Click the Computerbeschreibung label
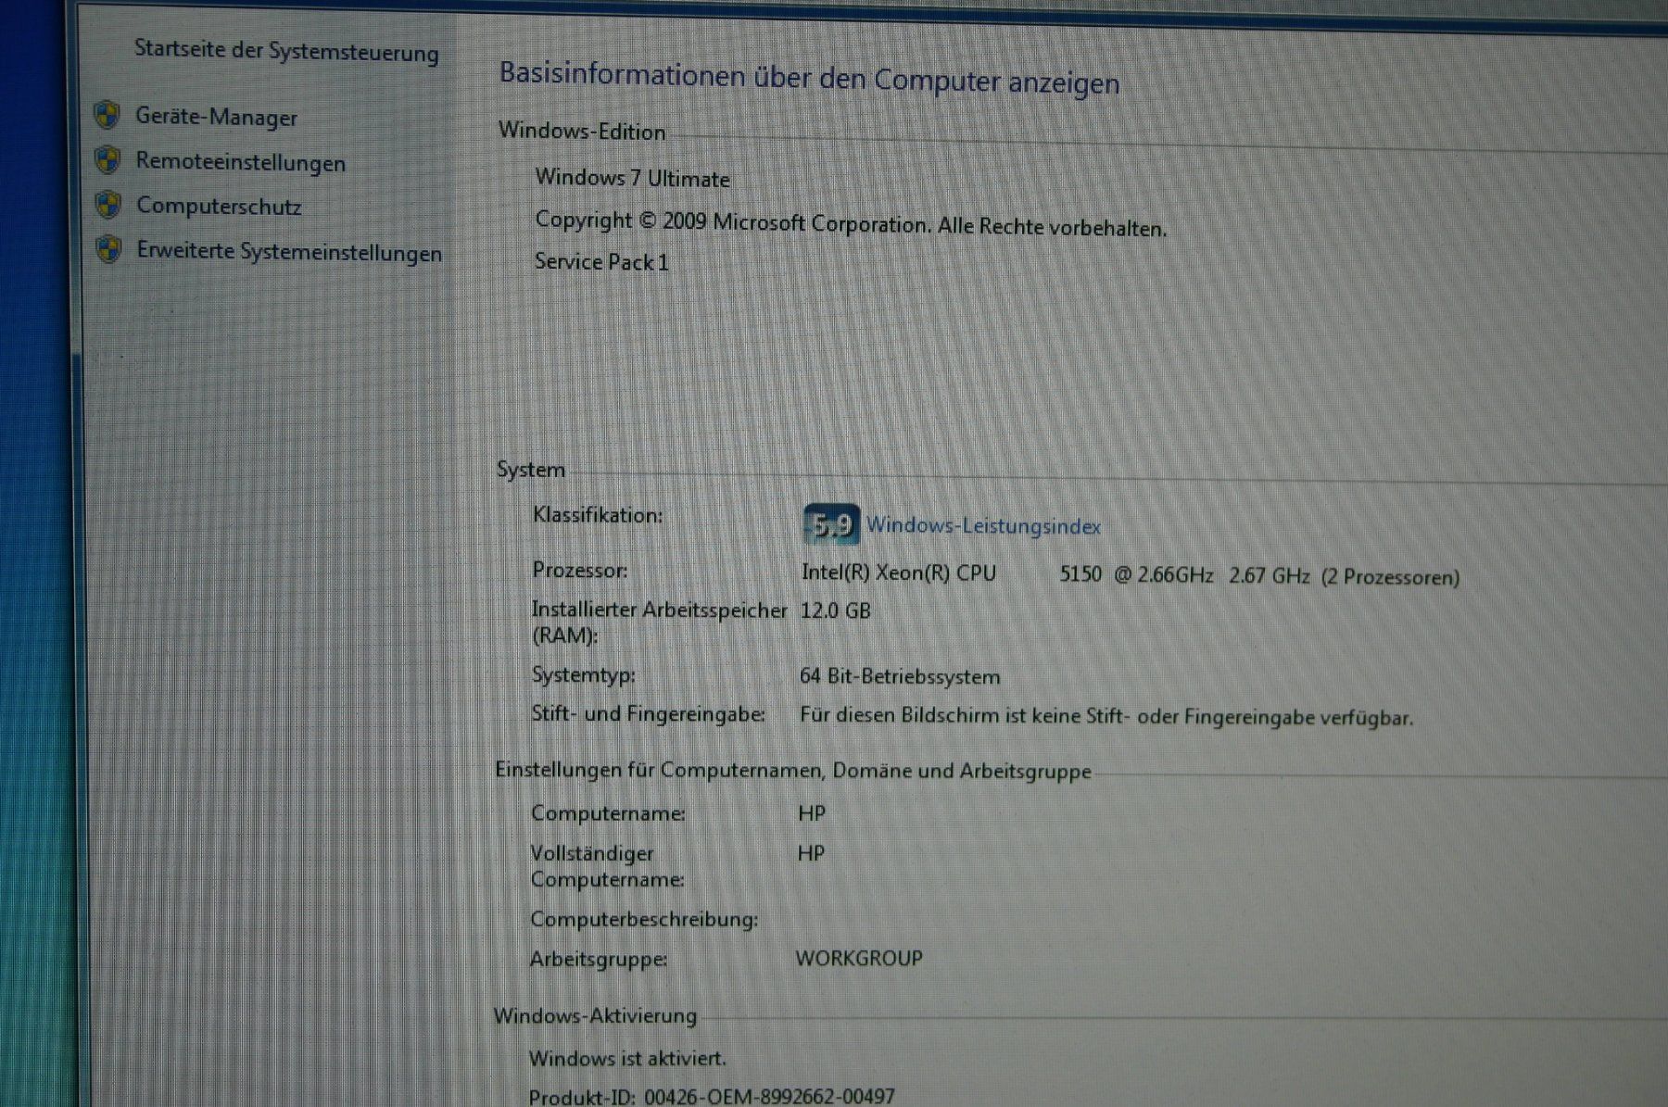The width and height of the screenshot is (1668, 1107). (x=644, y=920)
